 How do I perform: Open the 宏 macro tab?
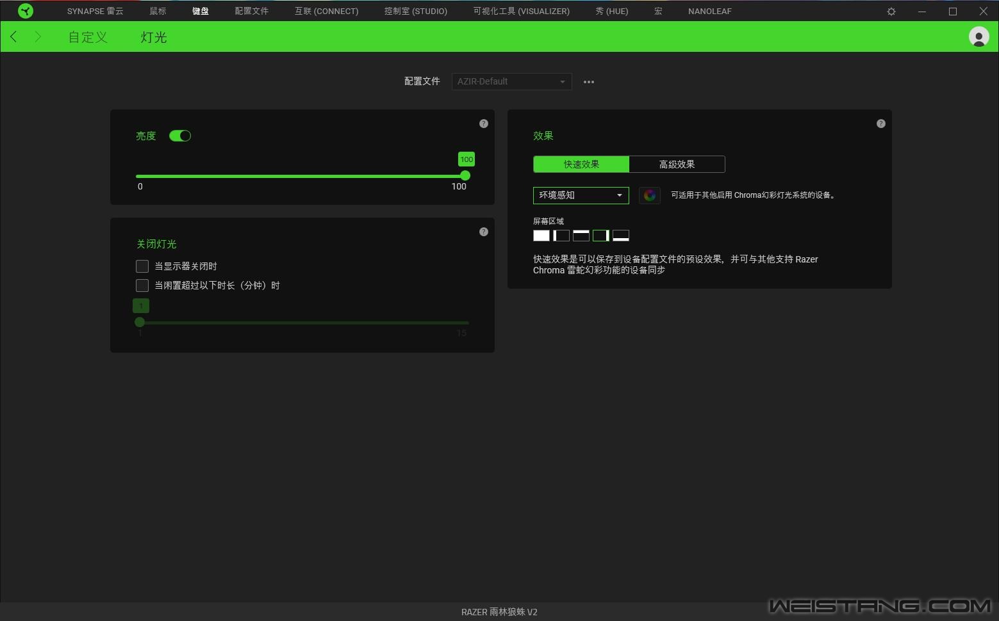(658, 12)
